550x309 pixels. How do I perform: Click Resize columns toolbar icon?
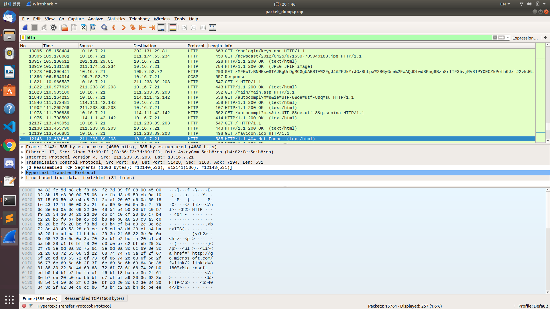point(213,28)
